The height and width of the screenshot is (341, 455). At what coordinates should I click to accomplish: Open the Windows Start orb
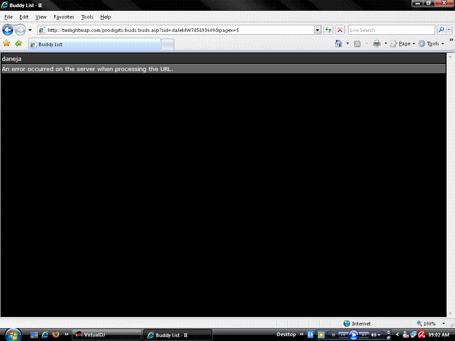click(x=13, y=335)
